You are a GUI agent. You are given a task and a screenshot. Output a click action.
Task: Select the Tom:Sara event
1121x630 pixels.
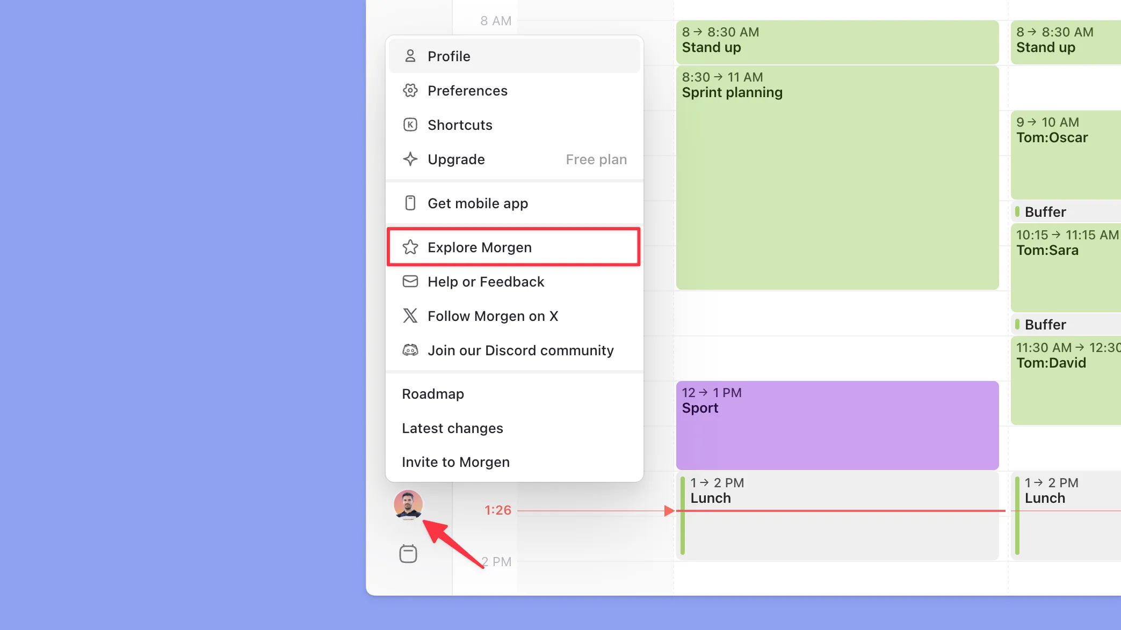(x=1066, y=268)
